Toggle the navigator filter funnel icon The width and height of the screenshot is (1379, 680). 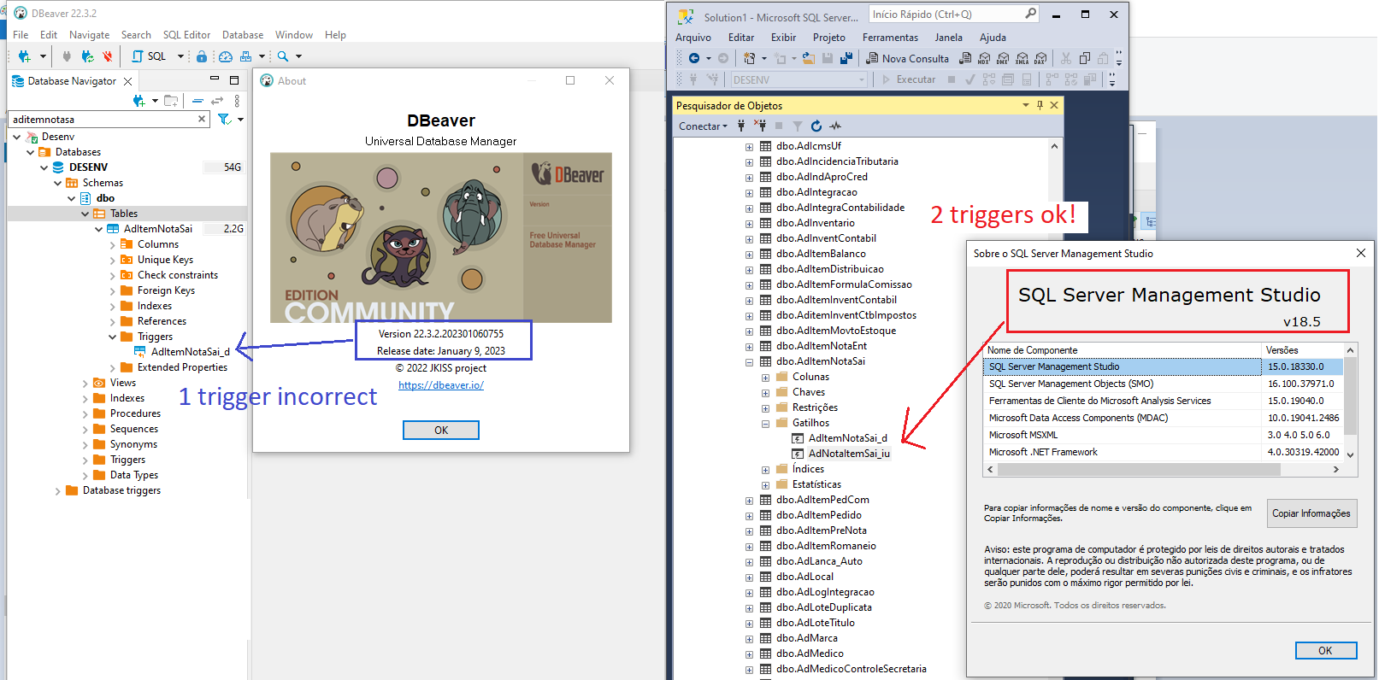point(224,120)
